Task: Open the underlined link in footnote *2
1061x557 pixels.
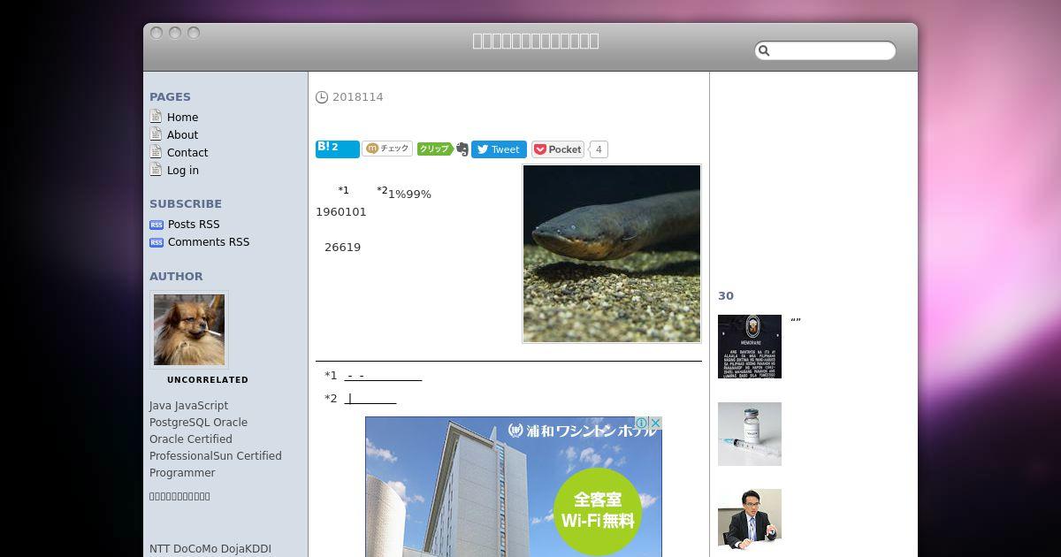Action: (x=370, y=399)
